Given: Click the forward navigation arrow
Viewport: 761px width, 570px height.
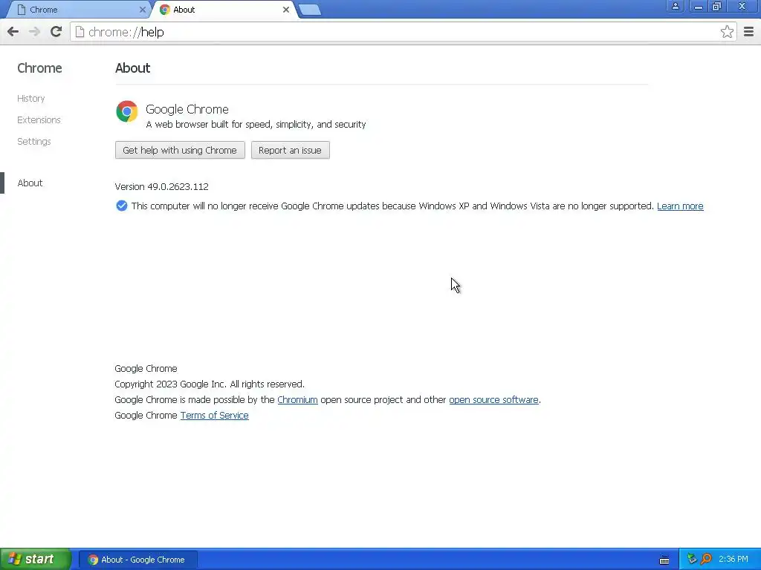Looking at the screenshot, I should point(34,32).
